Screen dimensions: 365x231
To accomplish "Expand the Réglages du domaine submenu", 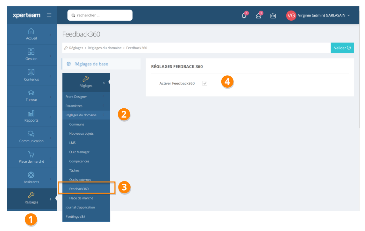I will point(81,115).
